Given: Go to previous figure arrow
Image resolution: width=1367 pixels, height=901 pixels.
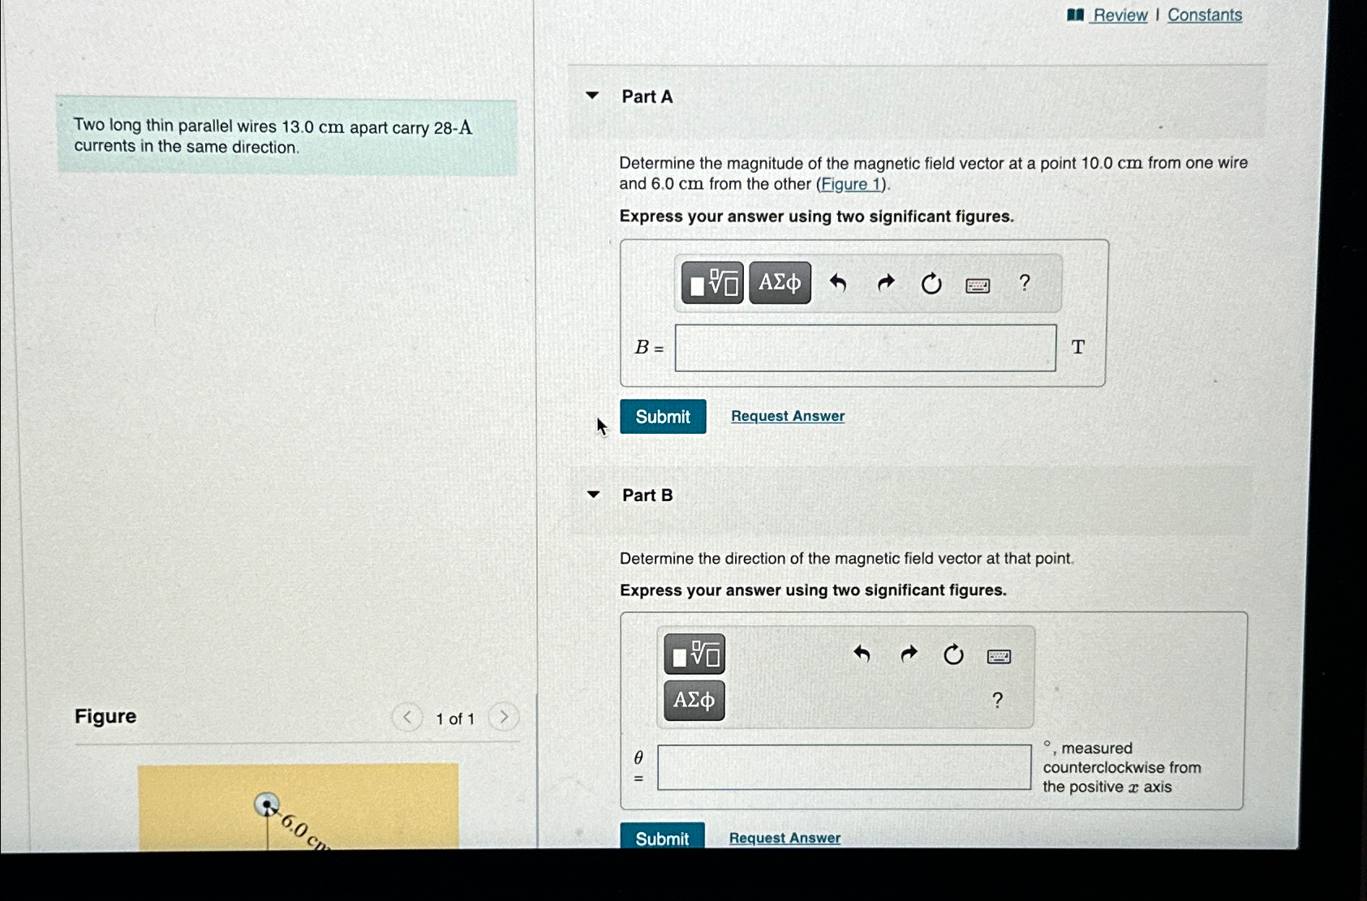Looking at the screenshot, I should [x=407, y=717].
